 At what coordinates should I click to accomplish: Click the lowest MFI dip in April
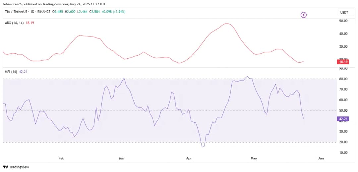(x=202, y=147)
